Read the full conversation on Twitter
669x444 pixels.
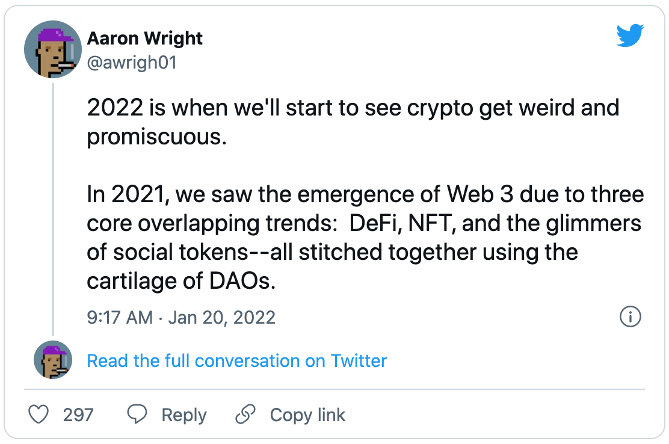click(x=237, y=360)
